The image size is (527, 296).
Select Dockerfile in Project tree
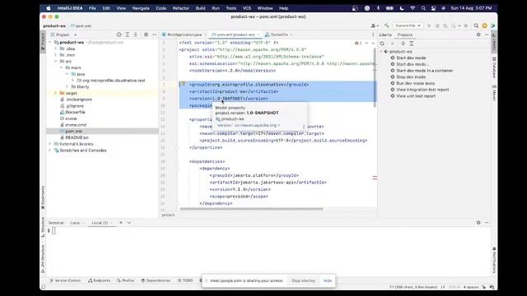(x=75, y=112)
